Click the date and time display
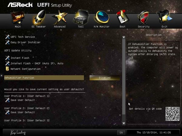 coord(154,132)
